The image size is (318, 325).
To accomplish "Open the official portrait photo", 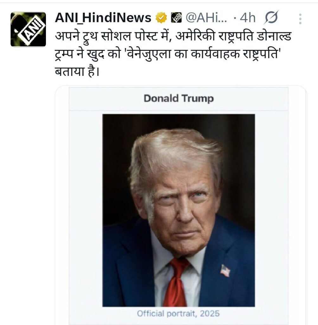I will (179, 210).
